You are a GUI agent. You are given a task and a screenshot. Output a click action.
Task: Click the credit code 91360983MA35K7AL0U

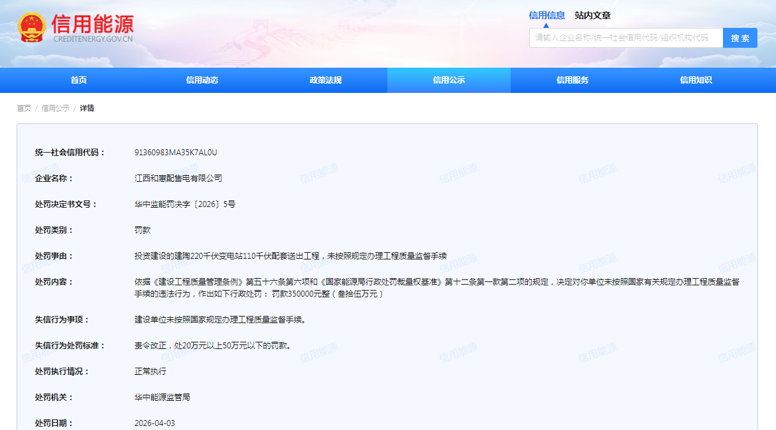pyautogui.click(x=176, y=153)
